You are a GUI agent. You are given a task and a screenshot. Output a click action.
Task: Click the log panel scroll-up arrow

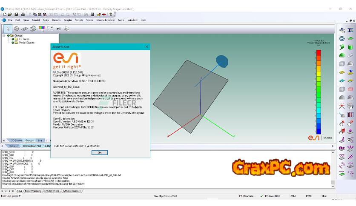coord(333,153)
